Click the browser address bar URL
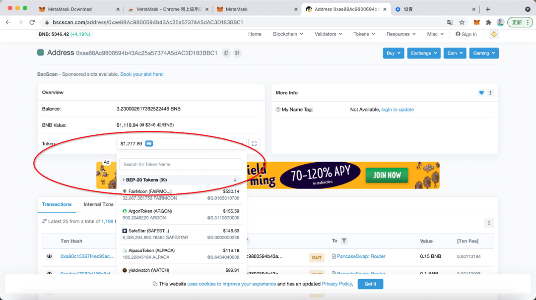Screen dimensions: 536x300 tap(148, 22)
